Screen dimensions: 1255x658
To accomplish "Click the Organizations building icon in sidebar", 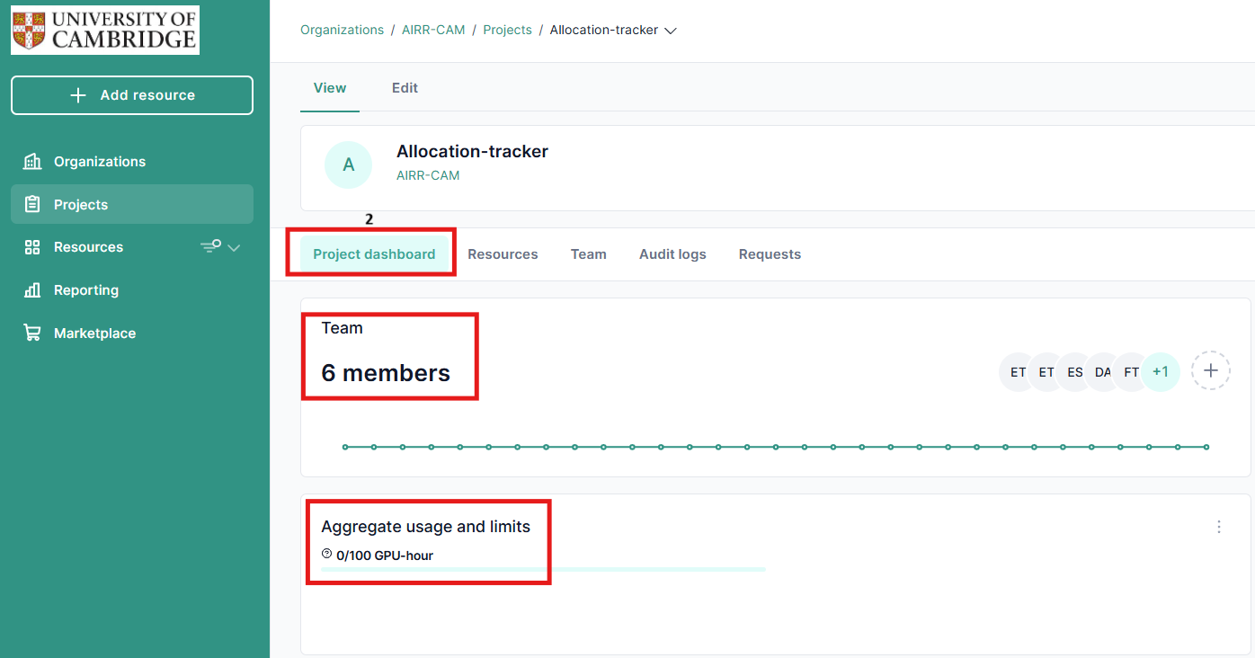I will point(32,162).
